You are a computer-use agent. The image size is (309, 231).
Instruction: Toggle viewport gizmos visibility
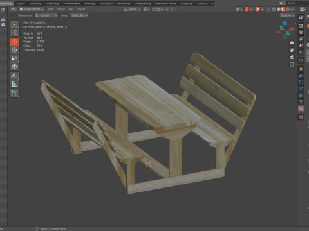click(247, 9)
